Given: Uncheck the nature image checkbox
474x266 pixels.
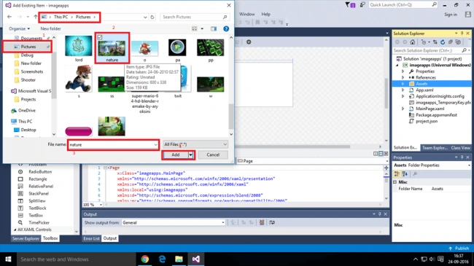Looking at the screenshot, I should point(99,37).
